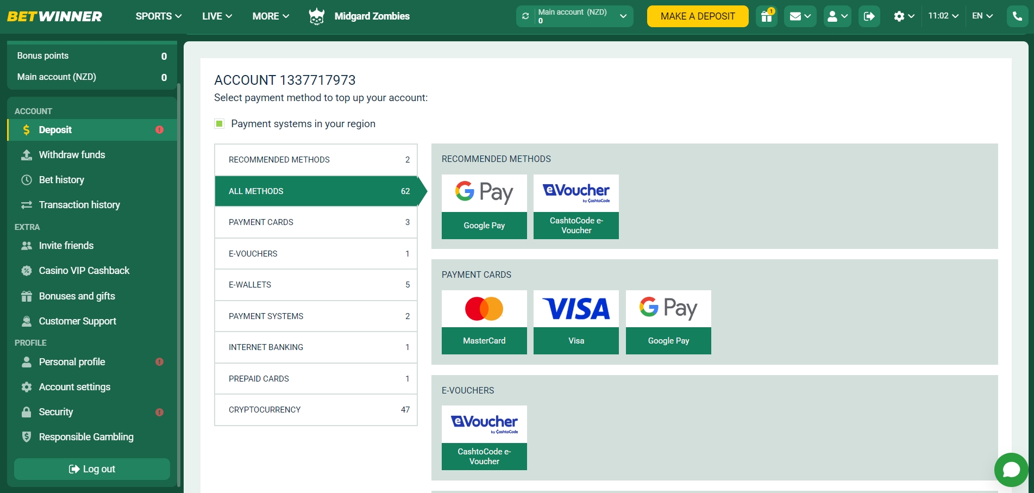Select the ALL METHODS category
This screenshot has width=1034, height=493.
[x=316, y=191]
